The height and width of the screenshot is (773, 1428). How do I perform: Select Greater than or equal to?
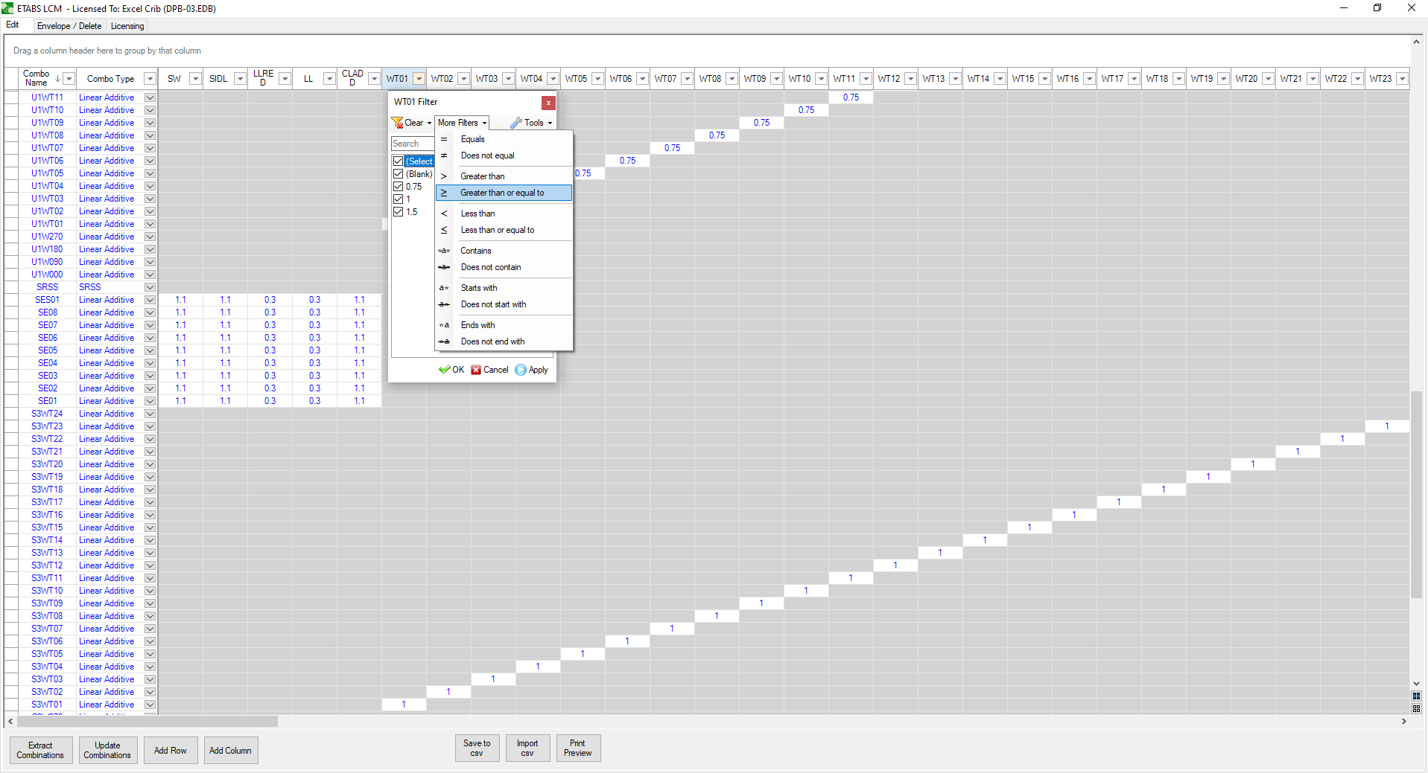point(502,193)
